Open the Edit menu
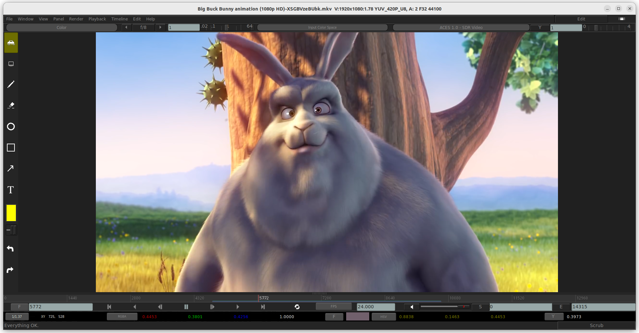 pos(137,19)
